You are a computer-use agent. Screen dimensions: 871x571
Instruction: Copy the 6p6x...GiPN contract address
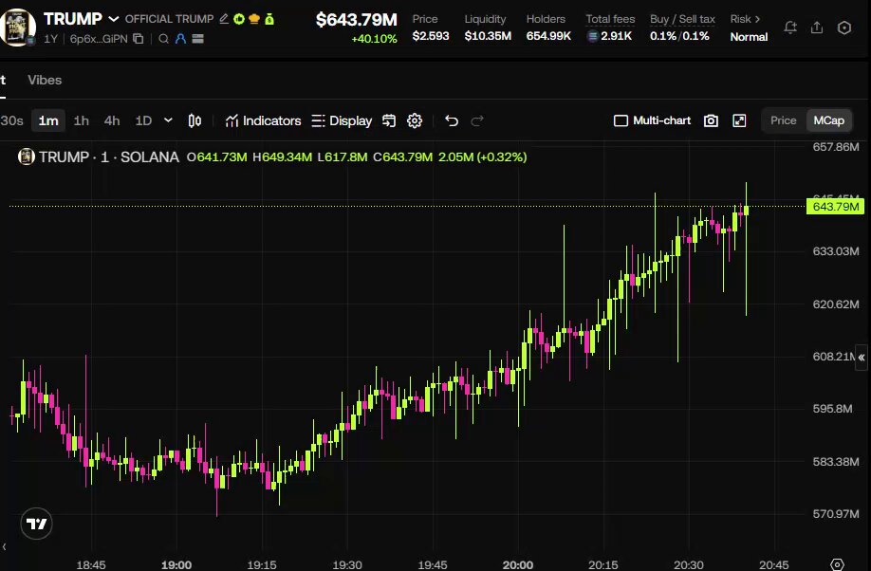pos(139,39)
